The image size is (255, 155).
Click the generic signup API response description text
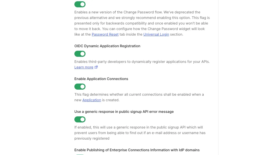tap(140, 133)
